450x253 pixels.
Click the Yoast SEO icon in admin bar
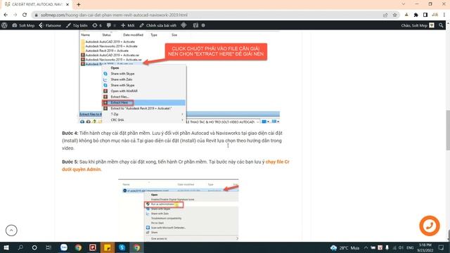(195, 25)
